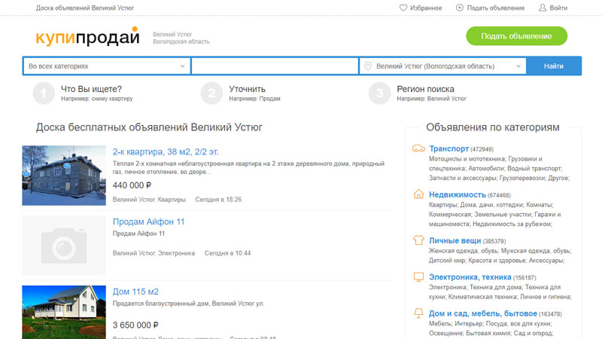Click the green Подать объявление button
Screen dimensions: 602x339
click(516, 36)
